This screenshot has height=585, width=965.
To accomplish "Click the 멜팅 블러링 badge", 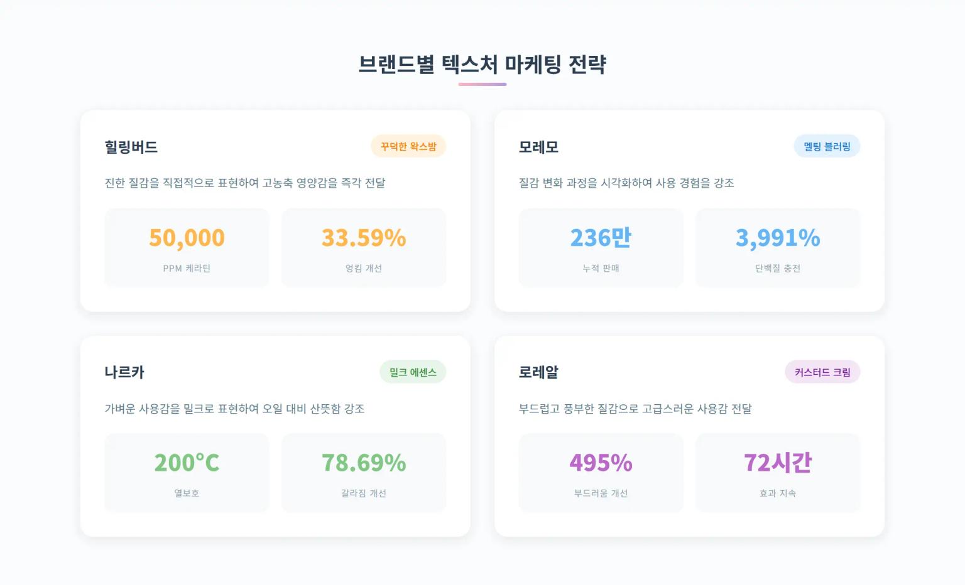I will tap(827, 146).
